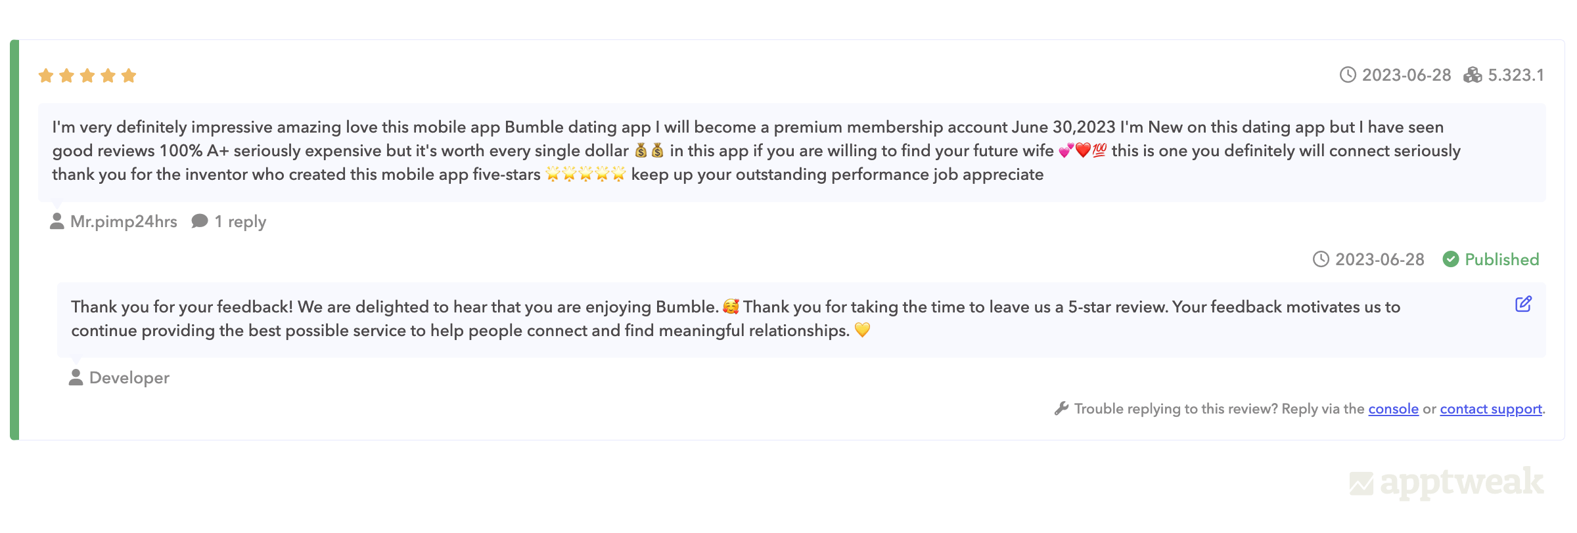Click the third rating star
Viewport: 1577px width, 533px height.
point(87,75)
